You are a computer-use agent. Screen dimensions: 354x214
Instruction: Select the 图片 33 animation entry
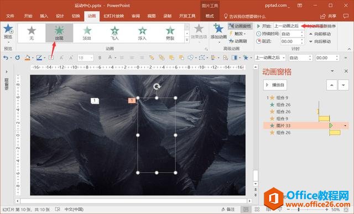click(306, 126)
